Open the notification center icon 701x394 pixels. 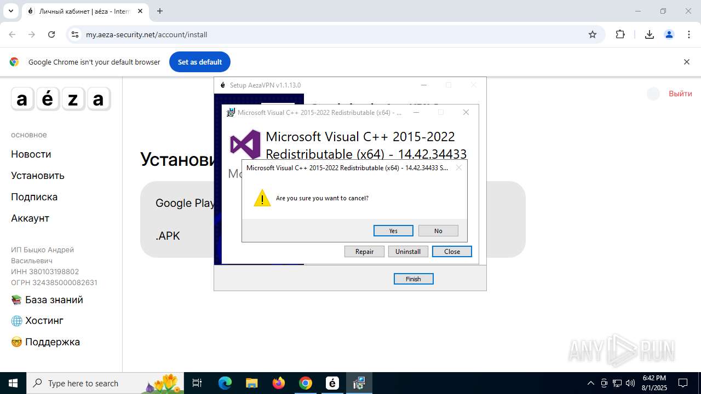pyautogui.click(x=683, y=383)
